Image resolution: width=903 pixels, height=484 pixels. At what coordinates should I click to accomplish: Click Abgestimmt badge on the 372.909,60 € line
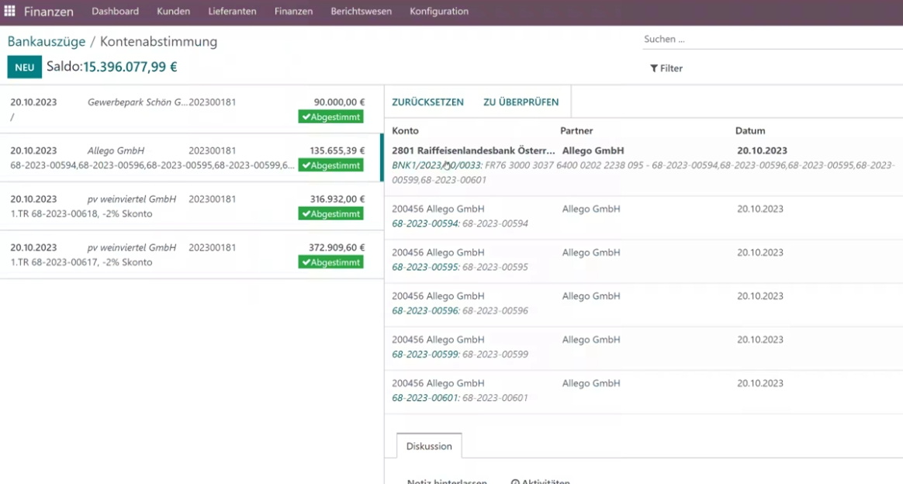pyautogui.click(x=330, y=262)
